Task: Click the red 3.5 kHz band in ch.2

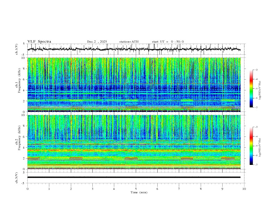Action: coord(134,150)
